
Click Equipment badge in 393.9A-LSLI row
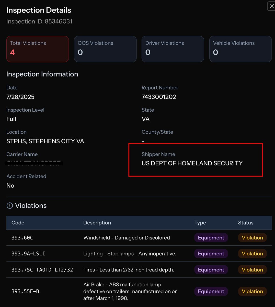coord(211,254)
